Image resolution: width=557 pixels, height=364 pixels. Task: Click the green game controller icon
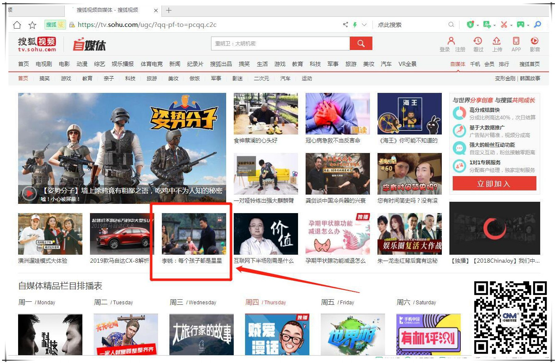(520, 25)
